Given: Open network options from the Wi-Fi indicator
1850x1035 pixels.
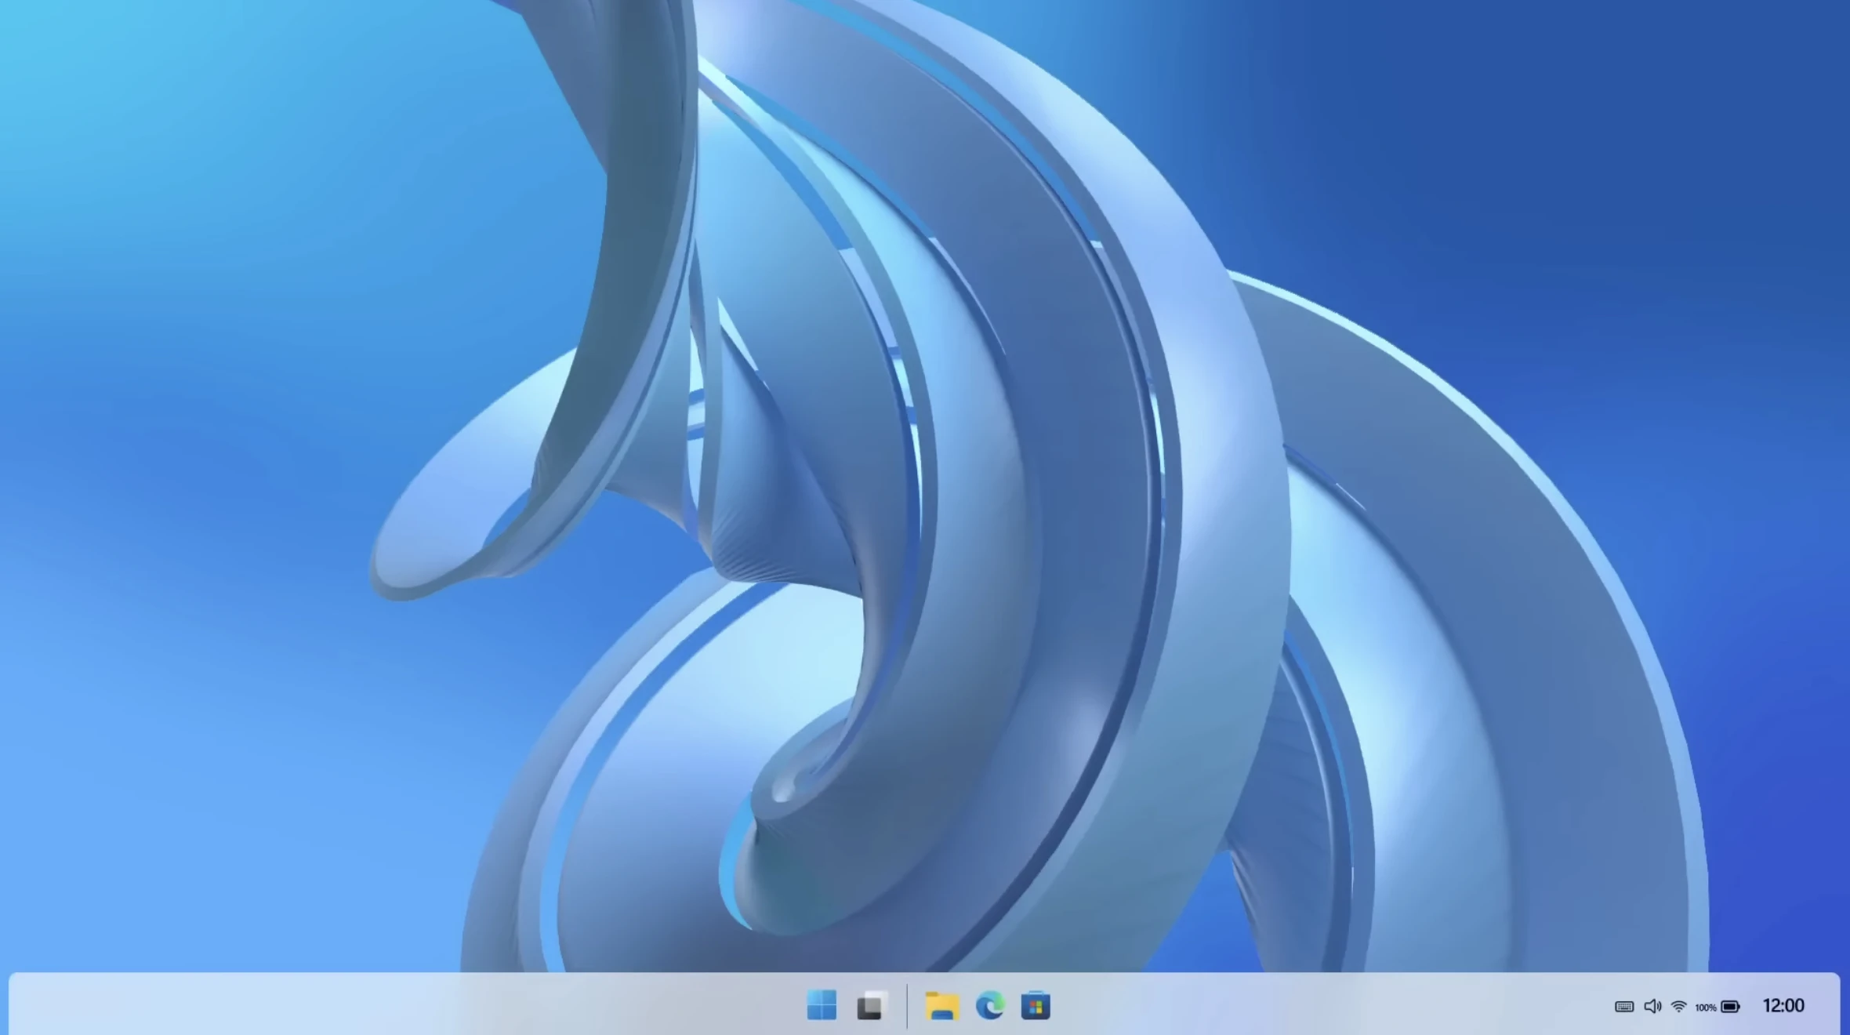Looking at the screenshot, I should 1678,1006.
